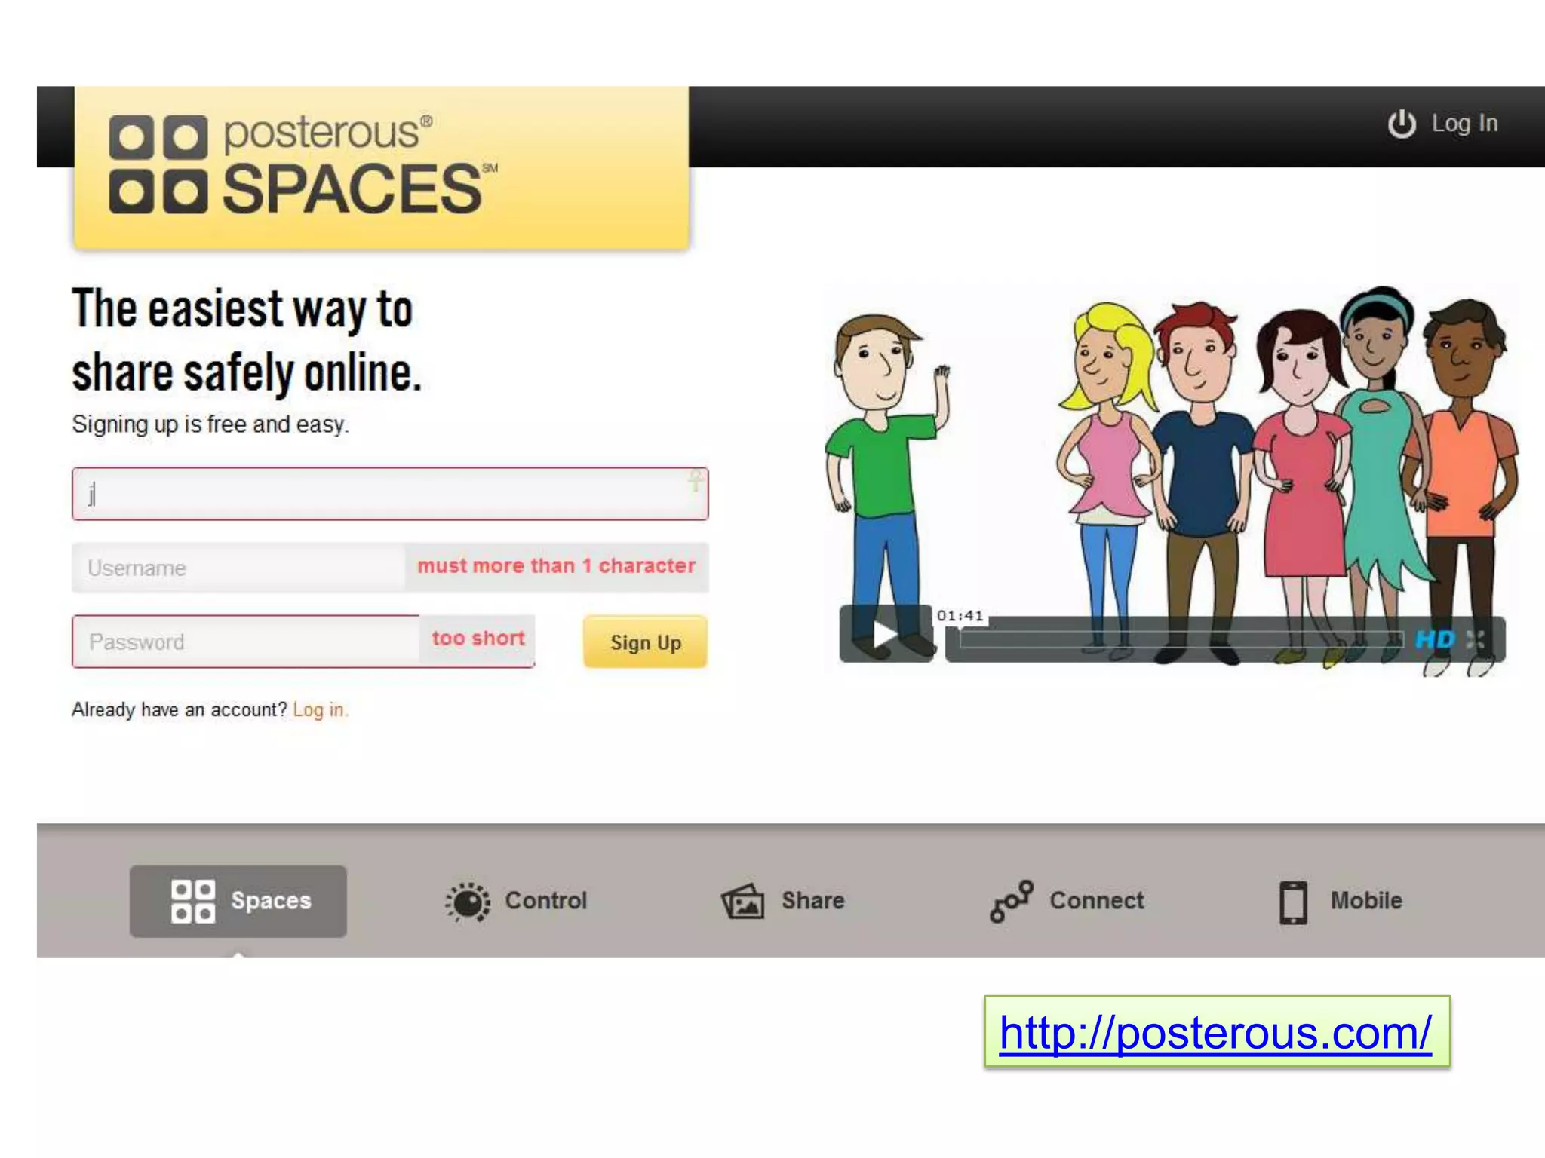The height and width of the screenshot is (1158, 1545).
Task: Open the Spaces tab
Action: pos(238,901)
